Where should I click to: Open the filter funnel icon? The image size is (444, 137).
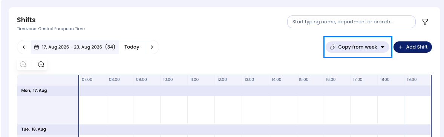coord(425,22)
